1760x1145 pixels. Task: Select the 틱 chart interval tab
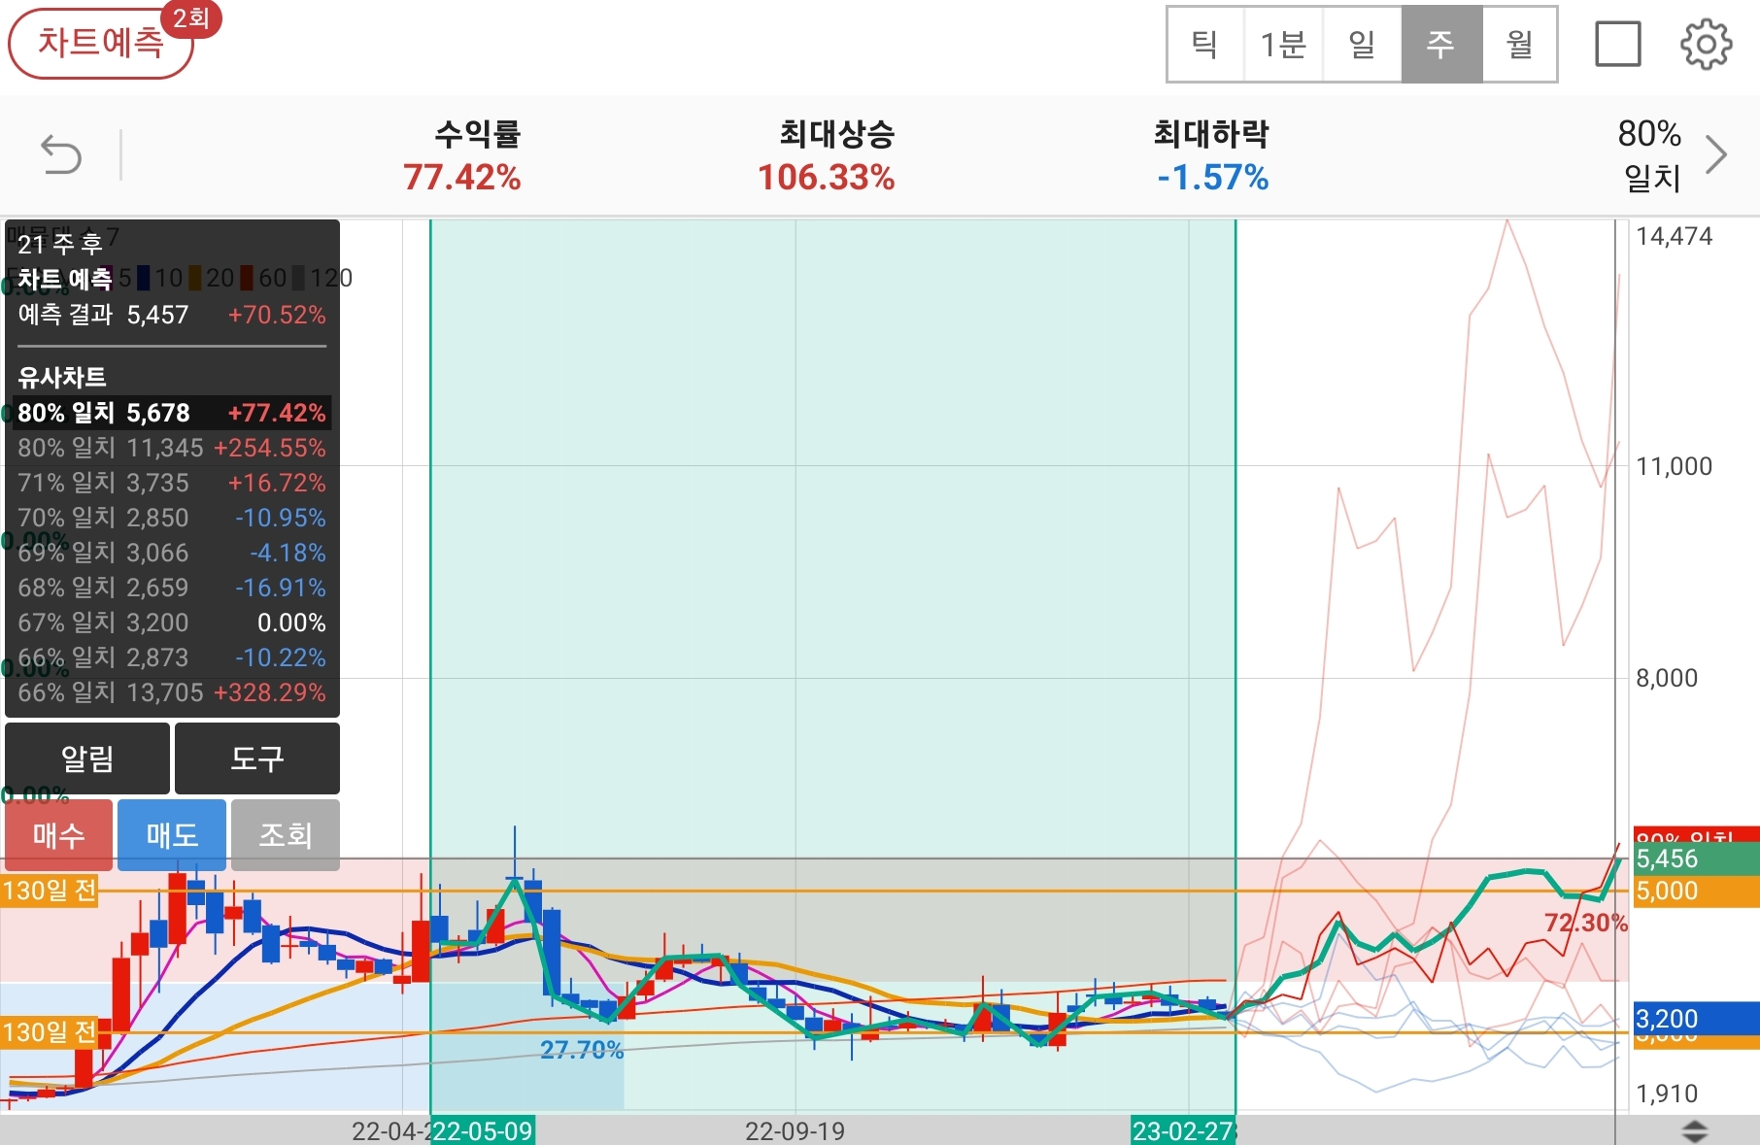[1204, 45]
